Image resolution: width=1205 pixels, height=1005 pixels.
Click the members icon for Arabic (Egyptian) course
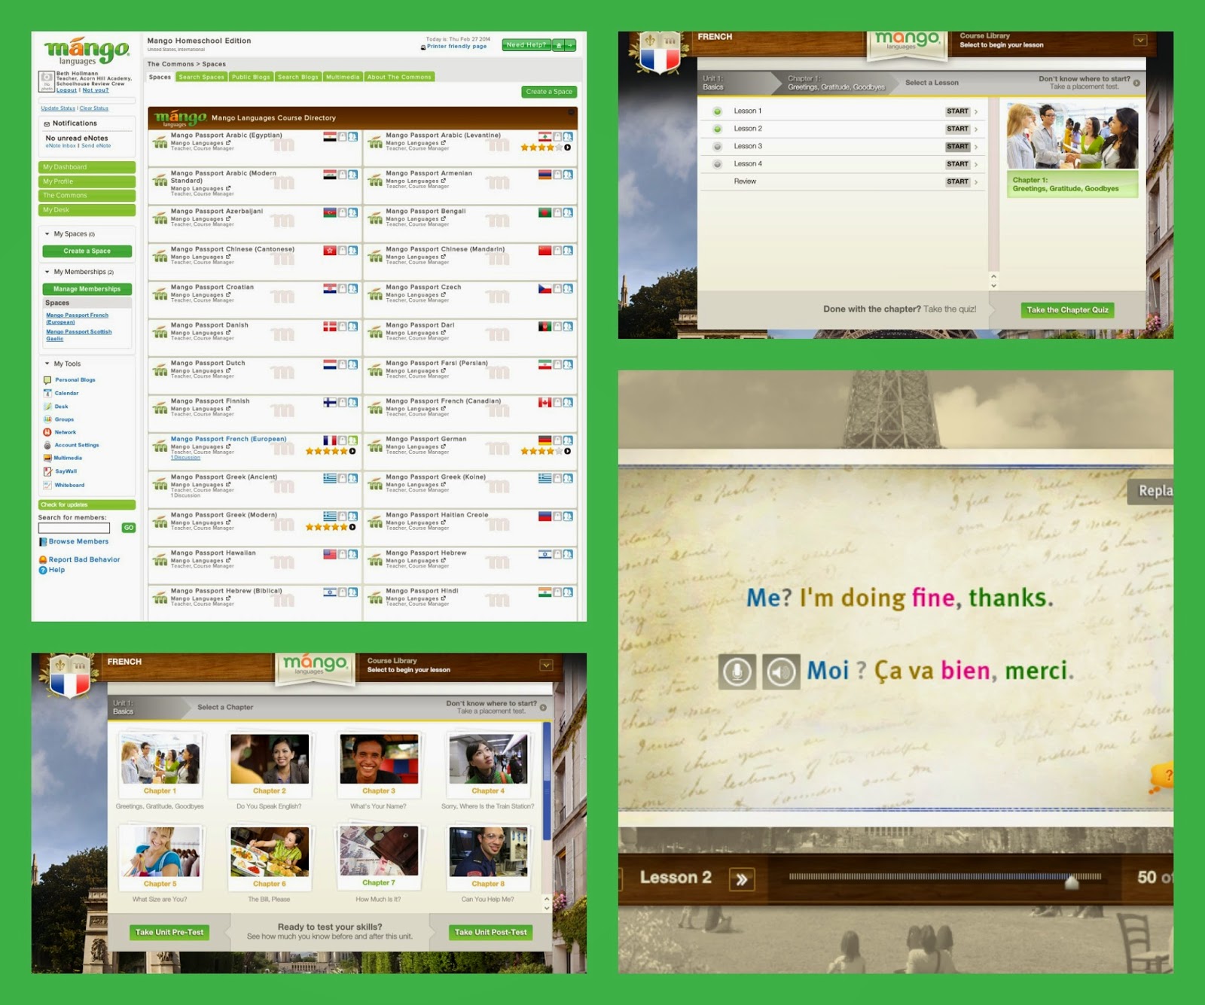(x=353, y=137)
